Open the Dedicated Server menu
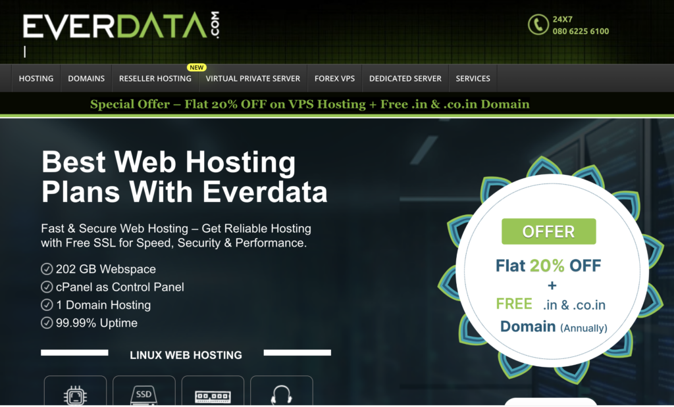This screenshot has height=407, width=674. (x=405, y=78)
